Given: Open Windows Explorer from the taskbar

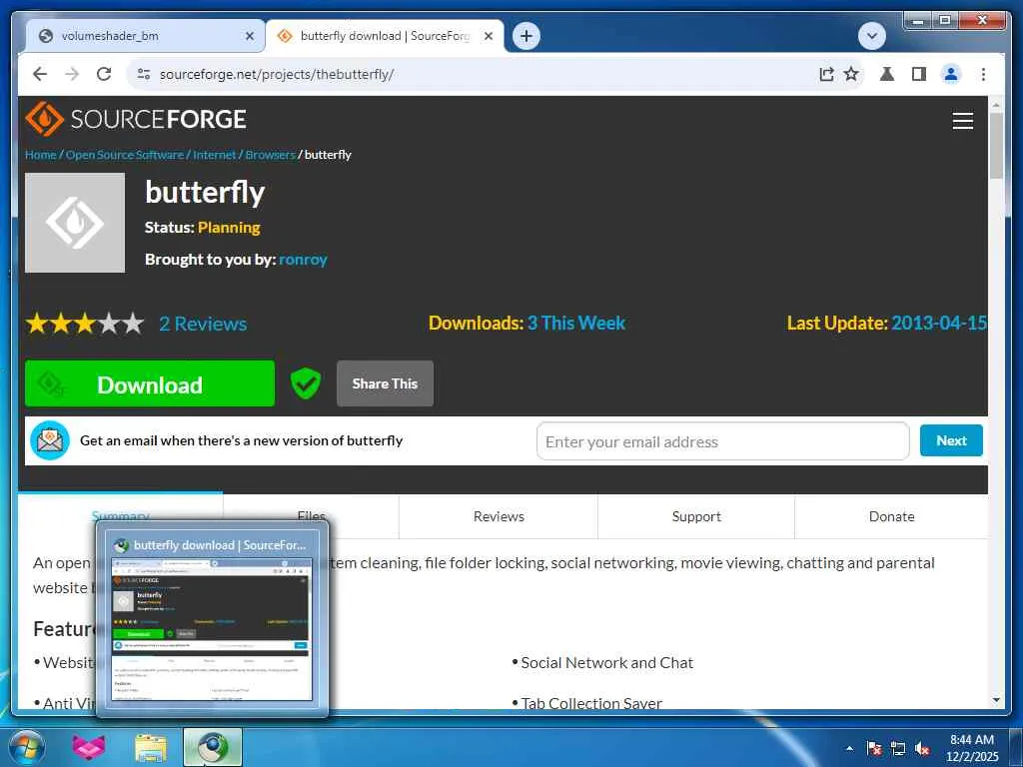Looking at the screenshot, I should 151,747.
